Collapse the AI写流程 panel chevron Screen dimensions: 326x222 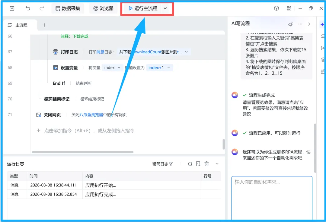click(x=309, y=24)
